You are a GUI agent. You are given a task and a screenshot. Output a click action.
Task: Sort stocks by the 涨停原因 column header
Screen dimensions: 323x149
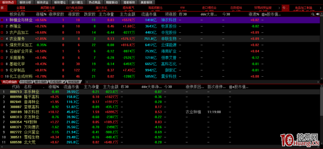click(x=195, y=87)
